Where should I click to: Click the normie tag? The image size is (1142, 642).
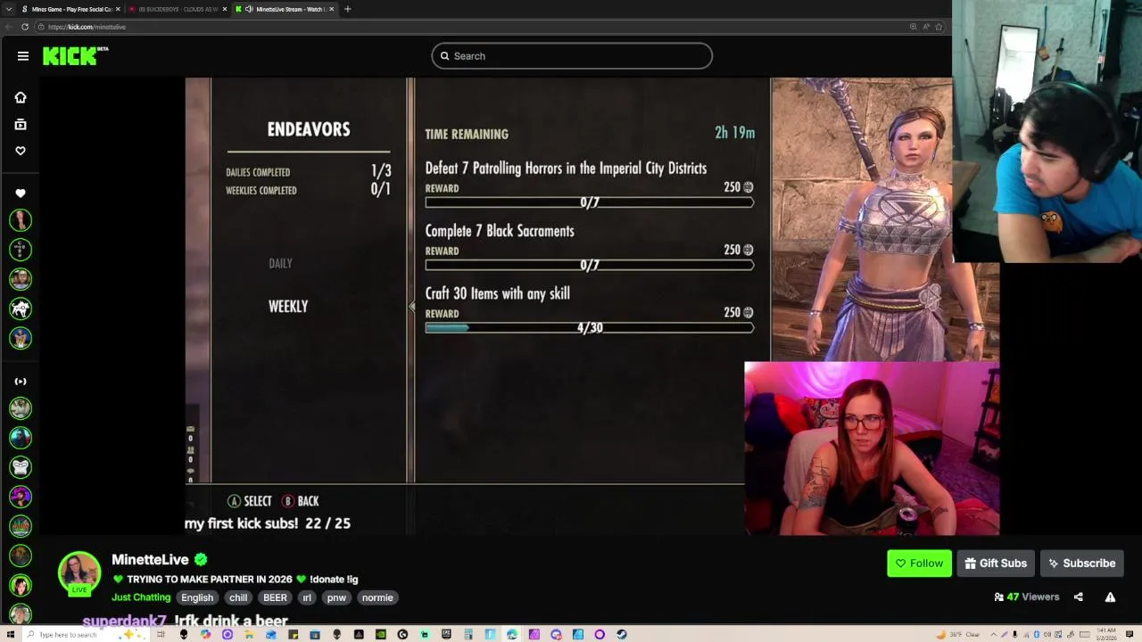(377, 597)
